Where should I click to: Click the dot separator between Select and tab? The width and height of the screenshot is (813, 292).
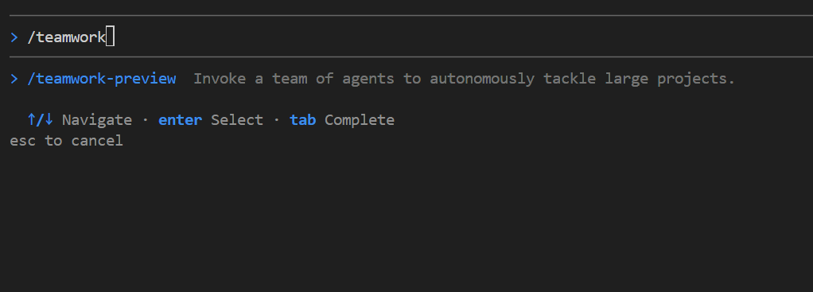[276, 120]
